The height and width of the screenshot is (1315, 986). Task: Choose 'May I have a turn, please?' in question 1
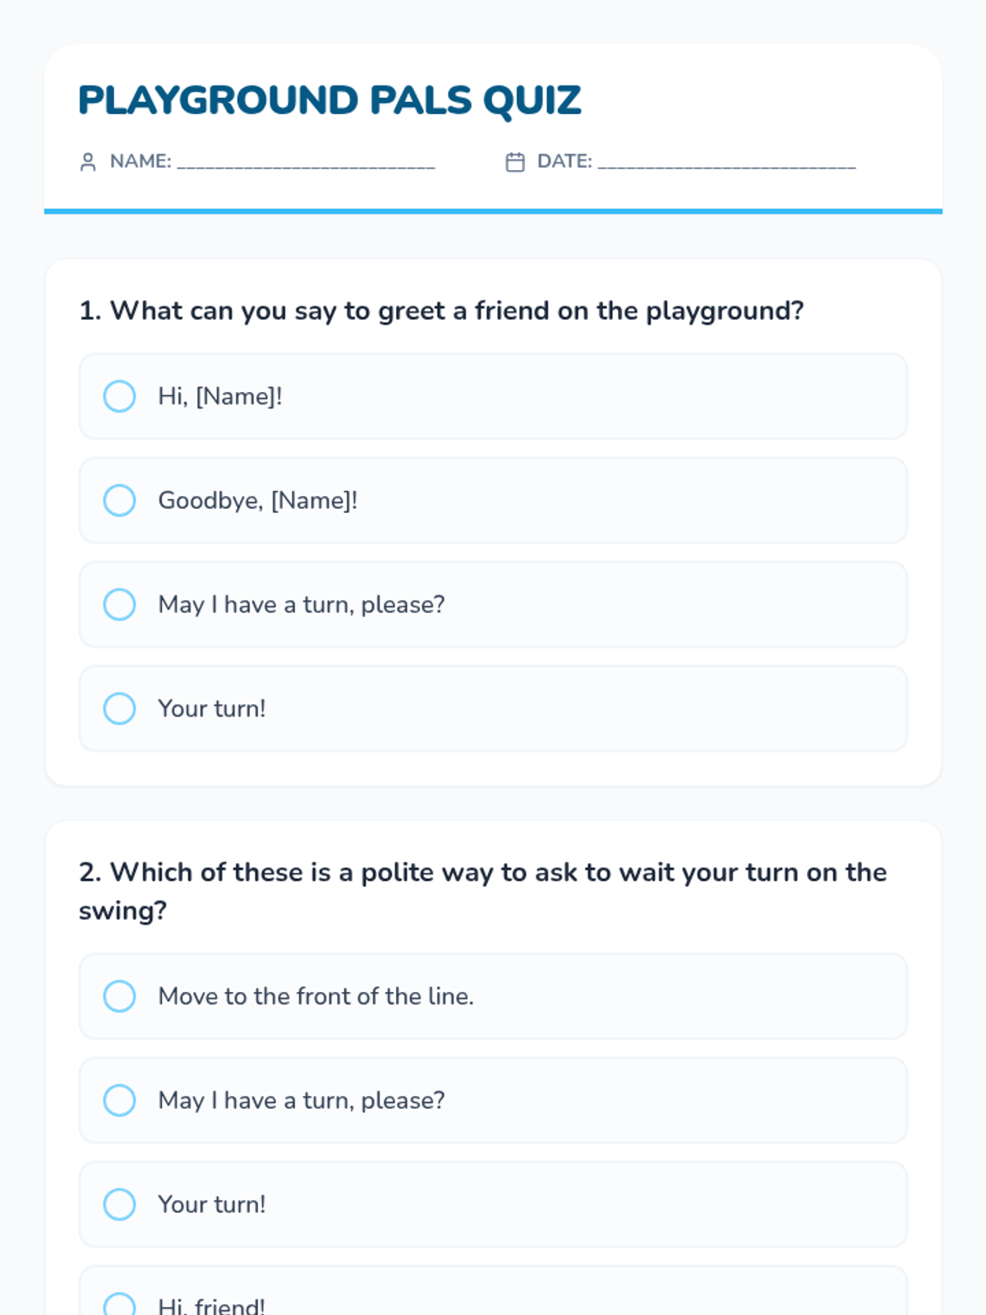click(119, 604)
